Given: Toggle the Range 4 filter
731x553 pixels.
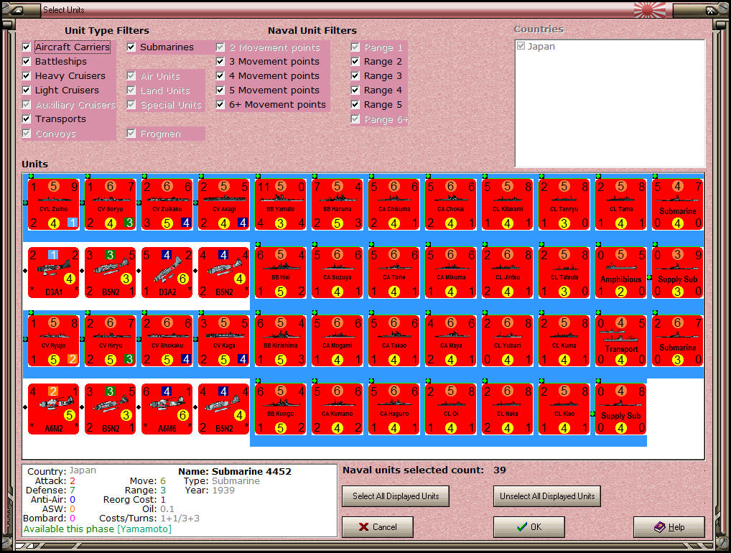Looking at the screenshot, I should pyautogui.click(x=355, y=90).
